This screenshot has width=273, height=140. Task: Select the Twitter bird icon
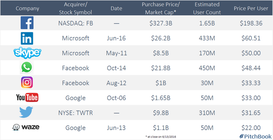pyautogui.click(x=26, y=112)
